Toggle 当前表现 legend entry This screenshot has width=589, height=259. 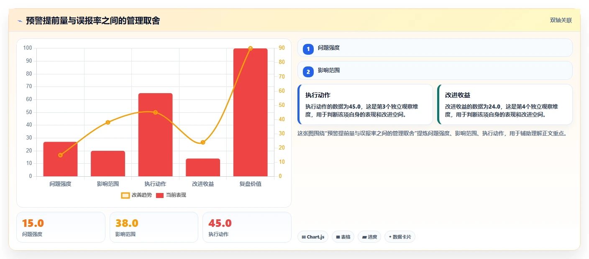point(171,195)
